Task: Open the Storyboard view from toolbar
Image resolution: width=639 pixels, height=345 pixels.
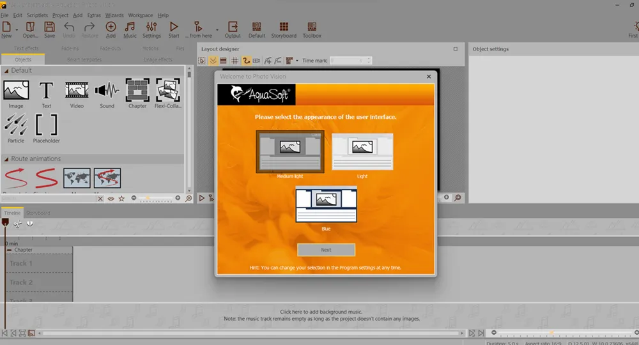Action: 284,29
